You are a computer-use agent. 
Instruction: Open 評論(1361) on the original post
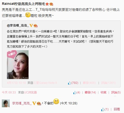pos(108,83)
